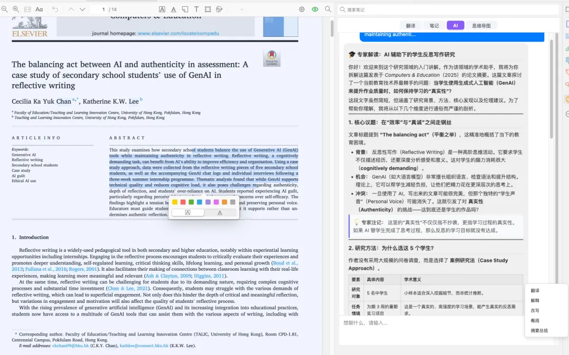Choose underline mode in the color popup
Screen dimensions: 569x355
point(220,212)
